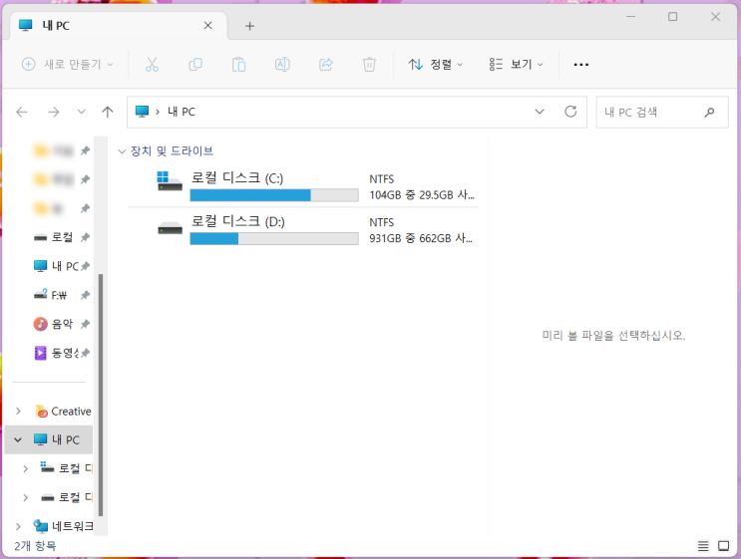The height and width of the screenshot is (559, 741).
Task: Click the D: drive usage bar
Action: [x=274, y=238]
